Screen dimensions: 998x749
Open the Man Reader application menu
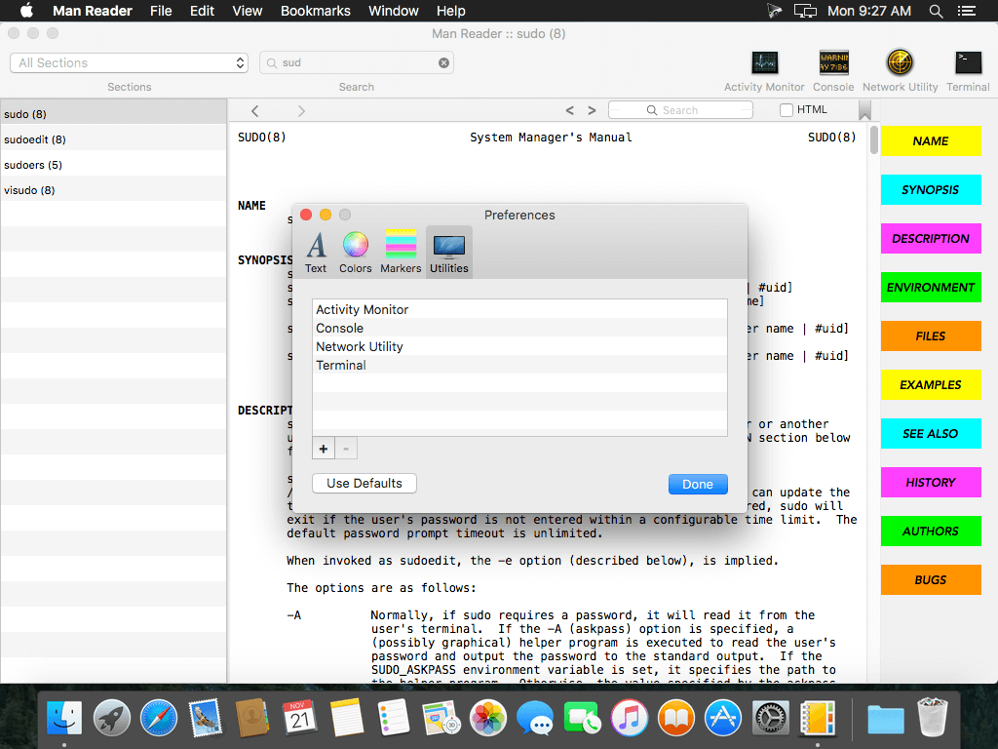pyautogui.click(x=93, y=11)
